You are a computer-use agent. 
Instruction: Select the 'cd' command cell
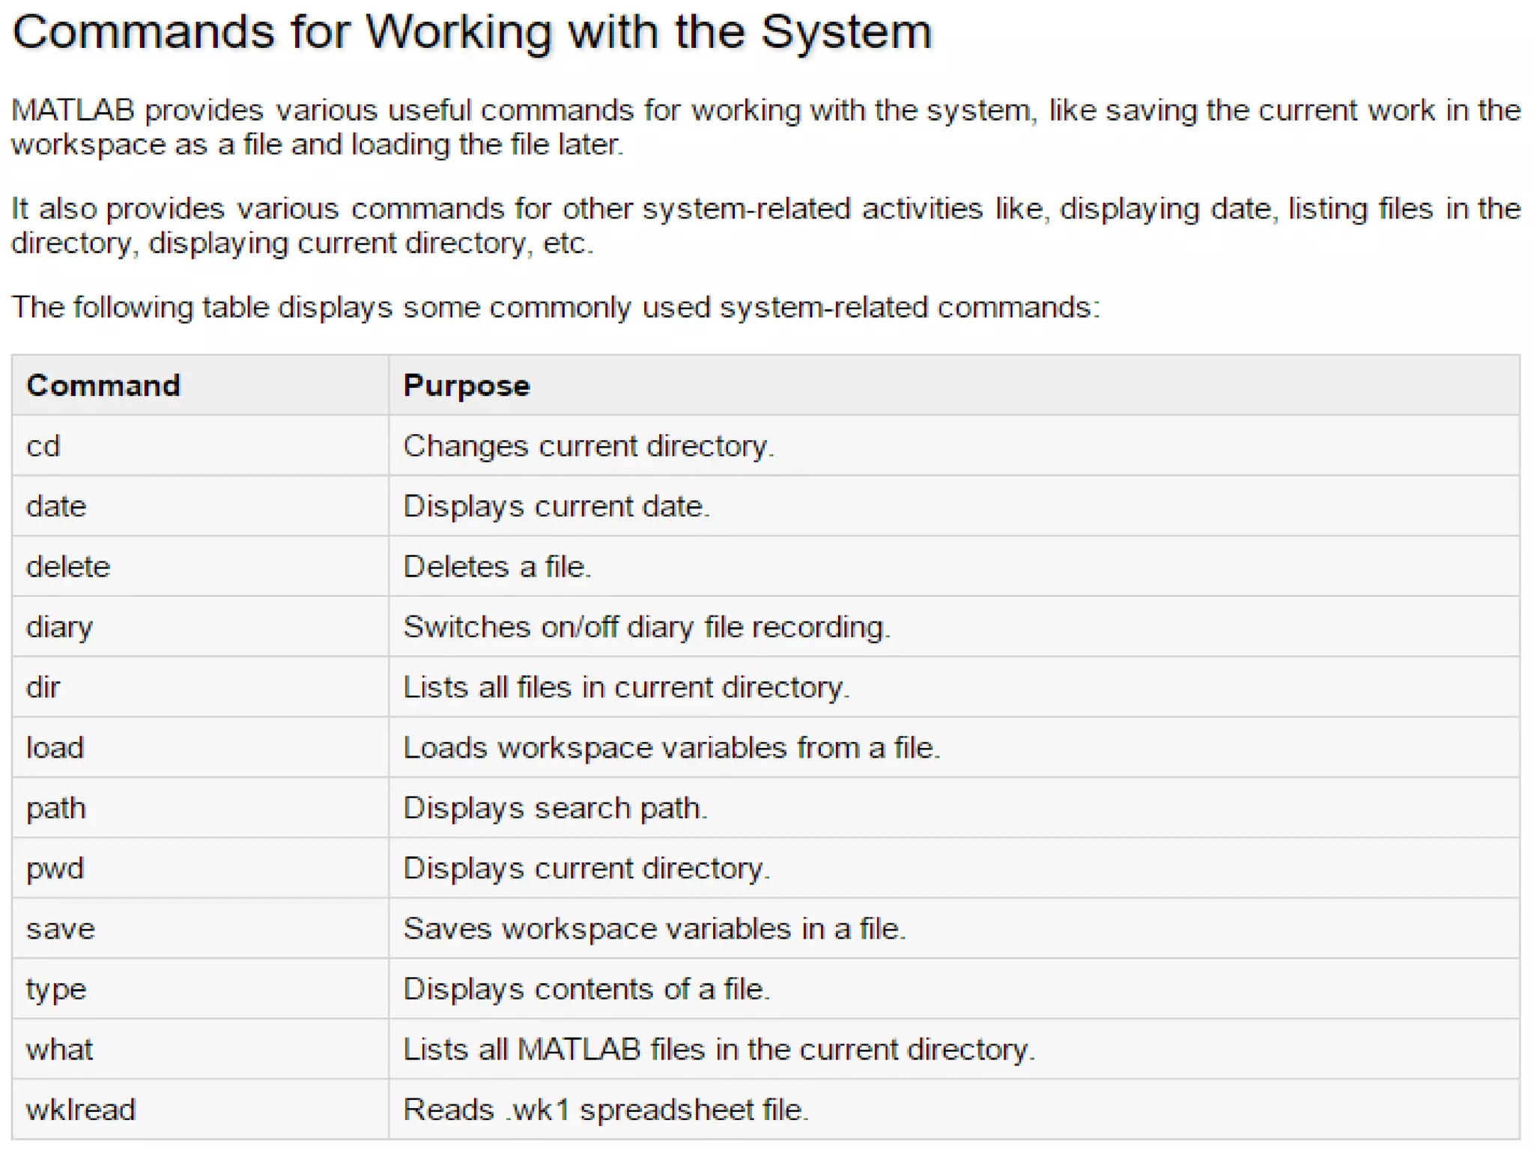click(x=43, y=446)
